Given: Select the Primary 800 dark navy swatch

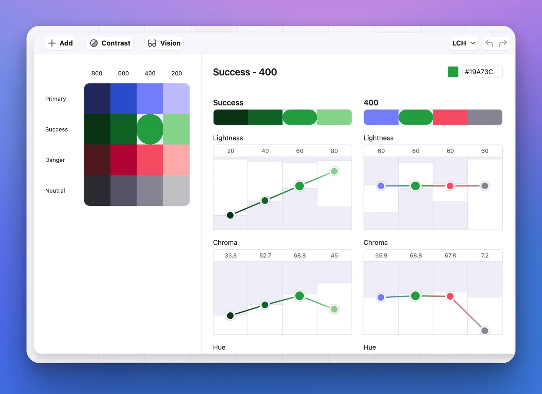Looking at the screenshot, I should click(x=97, y=98).
